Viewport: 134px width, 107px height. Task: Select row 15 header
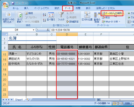[5, 54]
